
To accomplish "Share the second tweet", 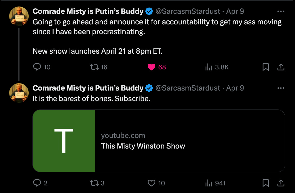I will pos(281,183).
